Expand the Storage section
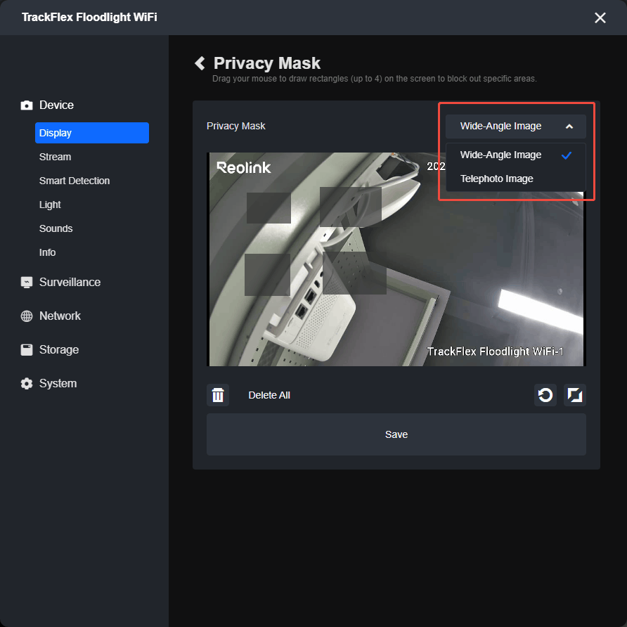 click(59, 350)
